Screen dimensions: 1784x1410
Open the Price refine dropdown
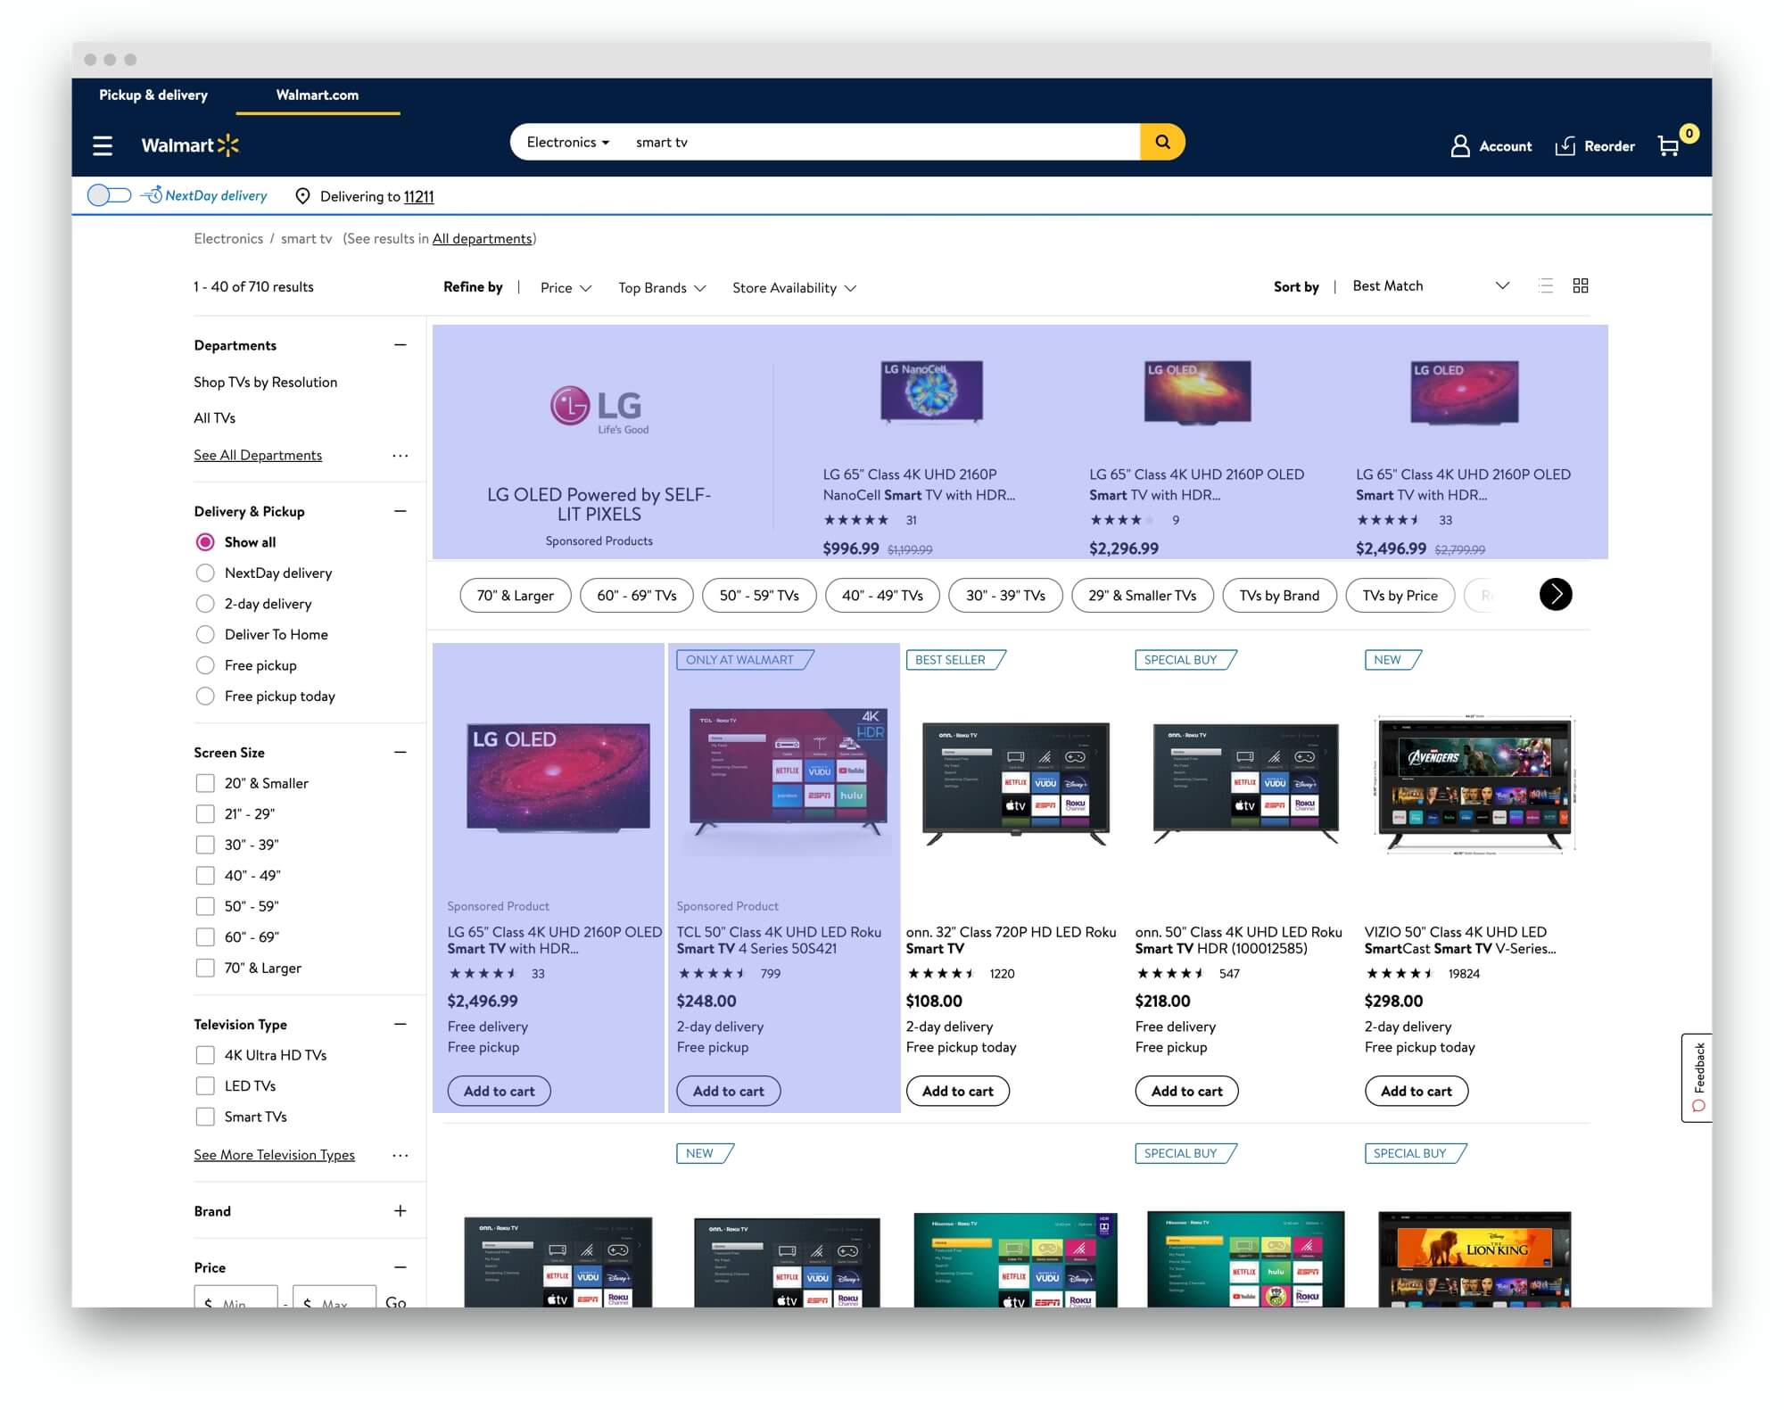pyautogui.click(x=566, y=287)
